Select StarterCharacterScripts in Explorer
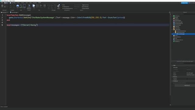The height and width of the screenshot is (110, 195). coord(181,31)
